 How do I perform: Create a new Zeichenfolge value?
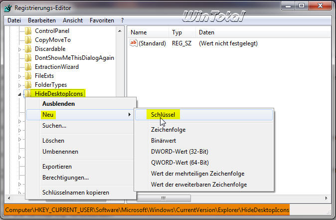pyautogui.click(x=204, y=130)
